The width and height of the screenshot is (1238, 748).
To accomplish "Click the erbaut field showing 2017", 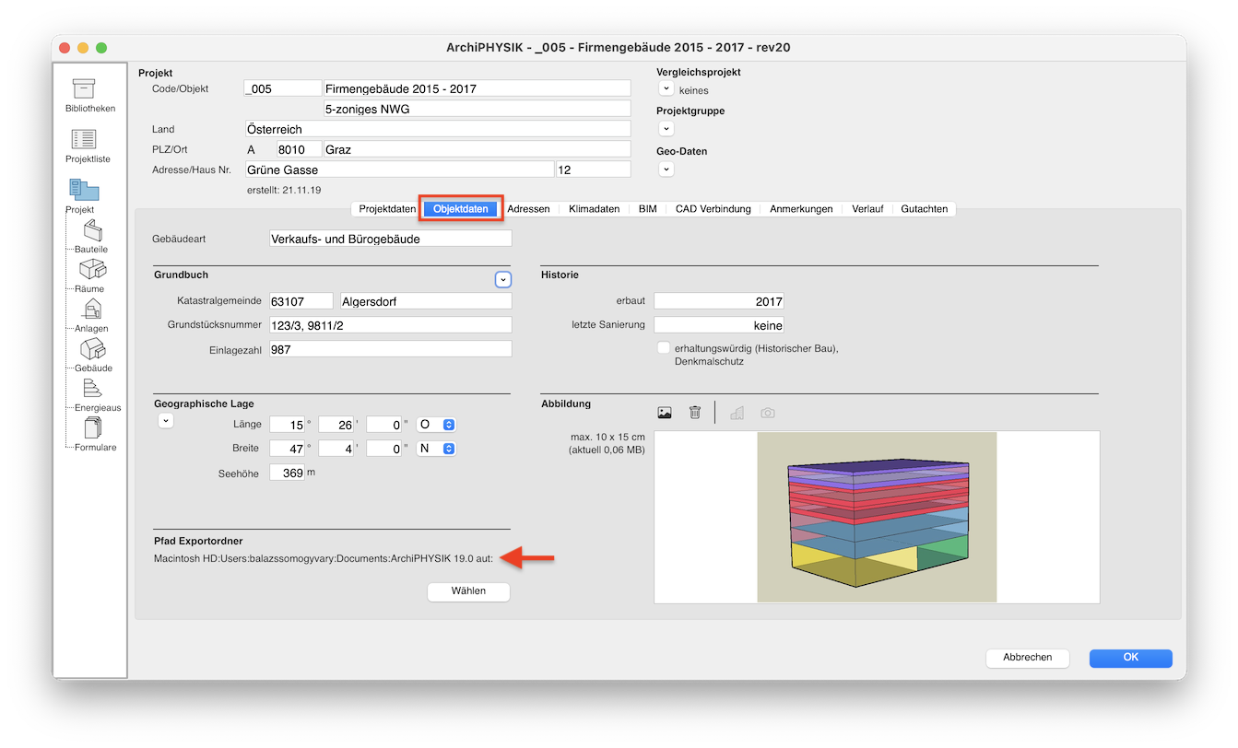I will (x=719, y=301).
